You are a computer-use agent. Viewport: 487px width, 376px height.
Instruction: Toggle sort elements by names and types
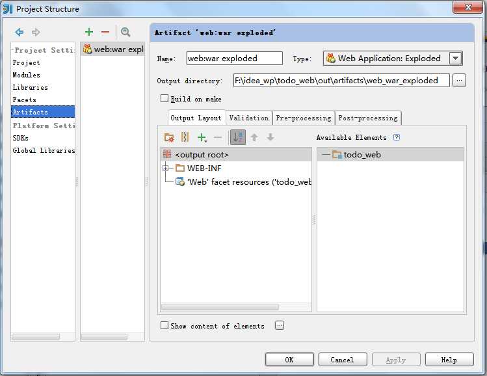pos(238,137)
